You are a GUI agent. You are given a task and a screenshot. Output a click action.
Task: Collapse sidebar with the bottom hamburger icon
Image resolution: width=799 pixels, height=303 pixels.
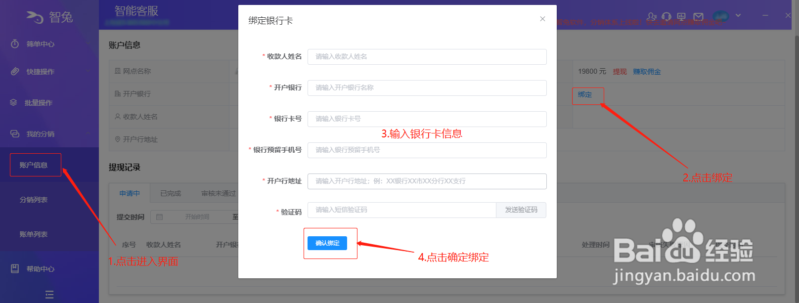(49, 295)
